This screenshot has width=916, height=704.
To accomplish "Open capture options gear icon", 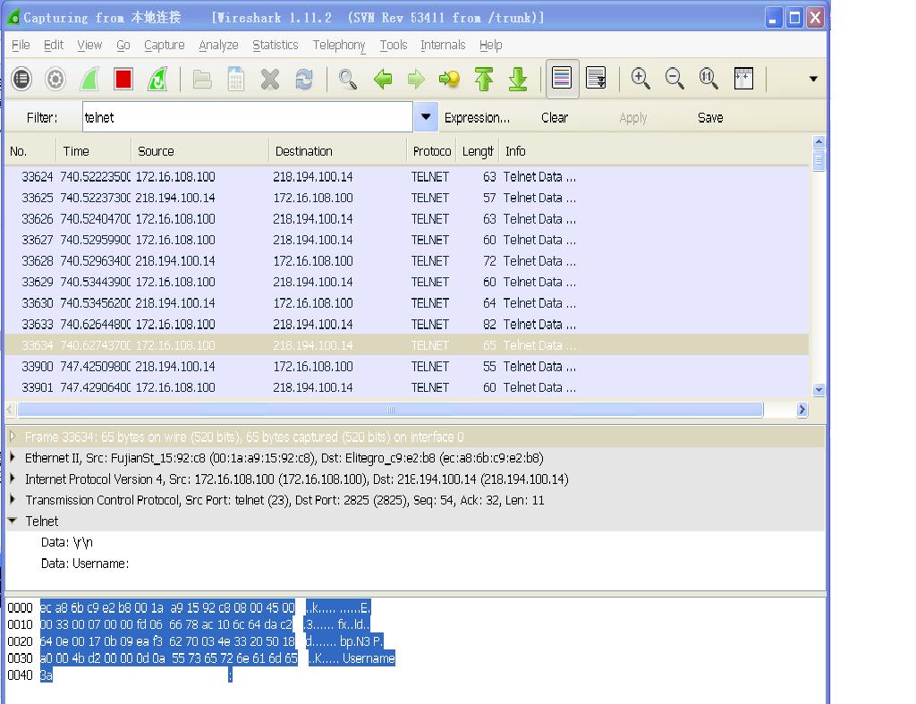I will tap(55, 79).
